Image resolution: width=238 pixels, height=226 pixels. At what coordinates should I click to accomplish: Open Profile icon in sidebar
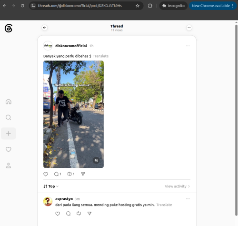click(x=9, y=165)
